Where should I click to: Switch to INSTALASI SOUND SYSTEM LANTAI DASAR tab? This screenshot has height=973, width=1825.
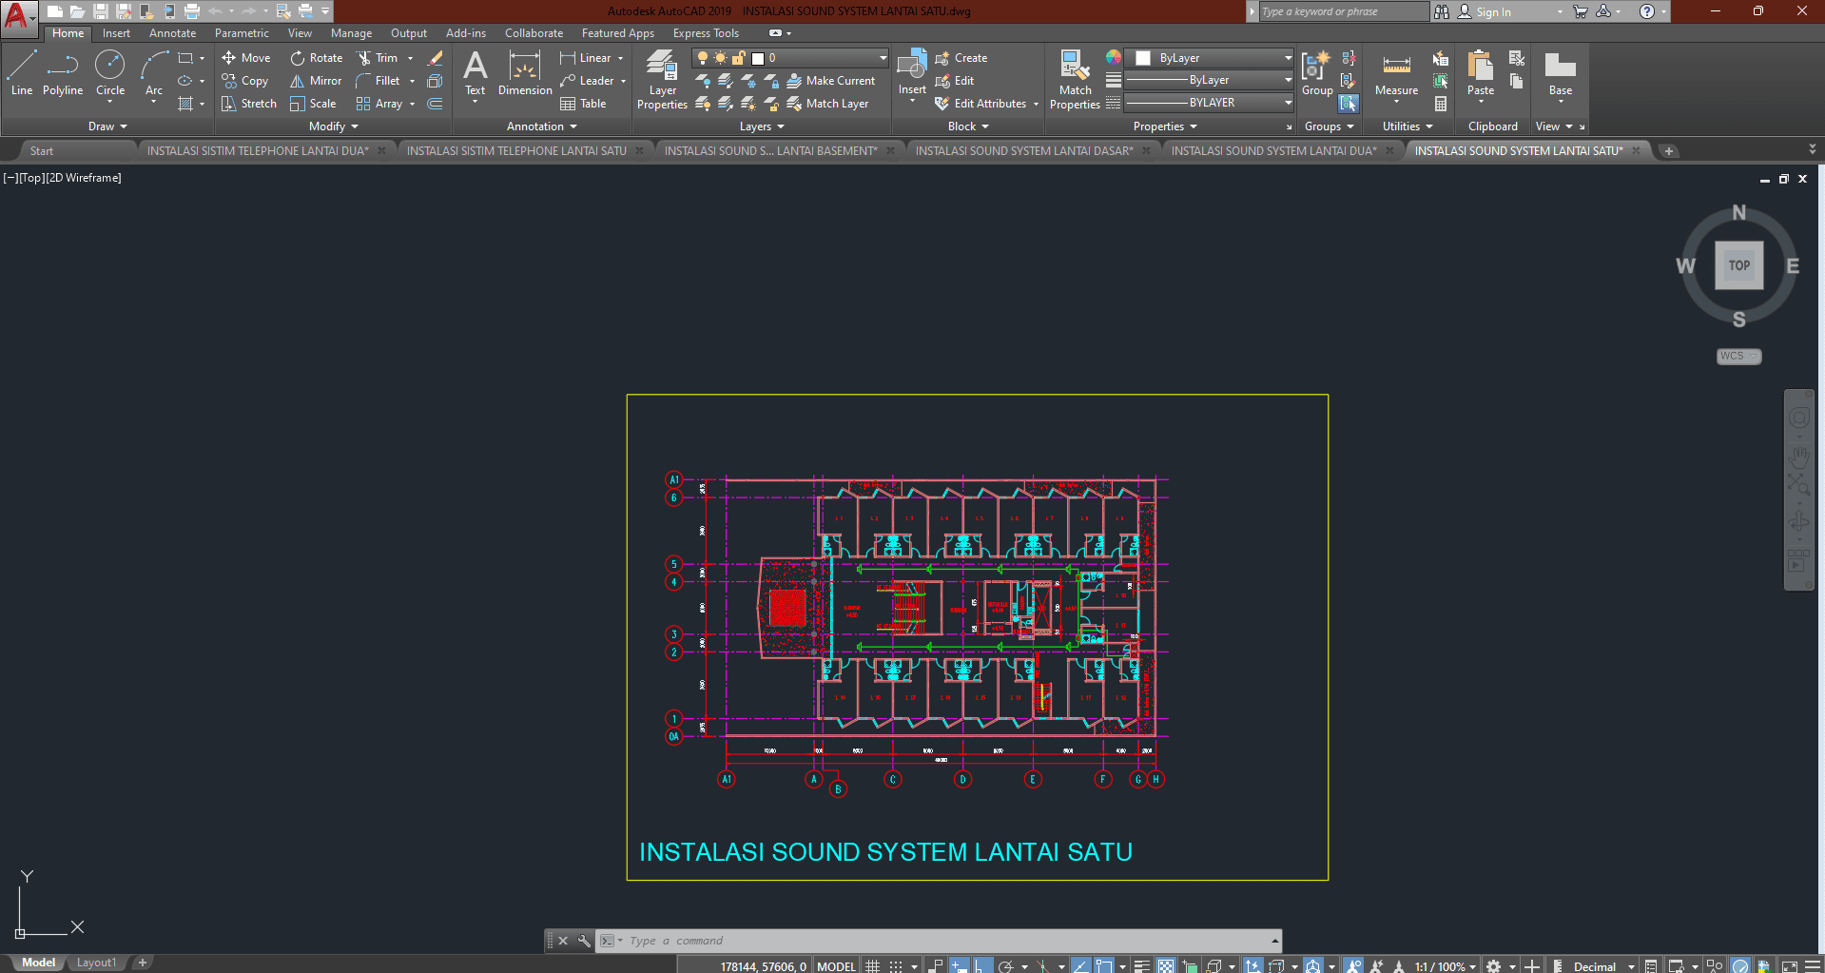[x=1023, y=151]
